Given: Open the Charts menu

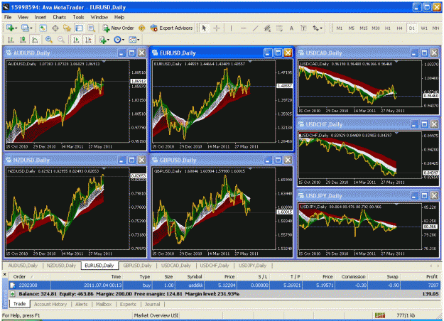Looking at the screenshot, I should 59,17.
